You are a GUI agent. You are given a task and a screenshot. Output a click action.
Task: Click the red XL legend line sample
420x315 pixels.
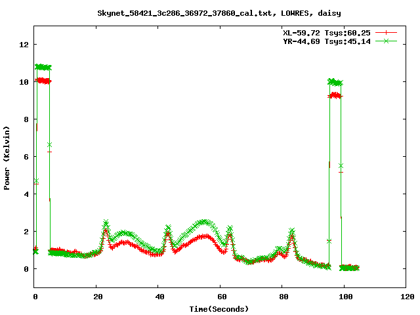[386, 33]
